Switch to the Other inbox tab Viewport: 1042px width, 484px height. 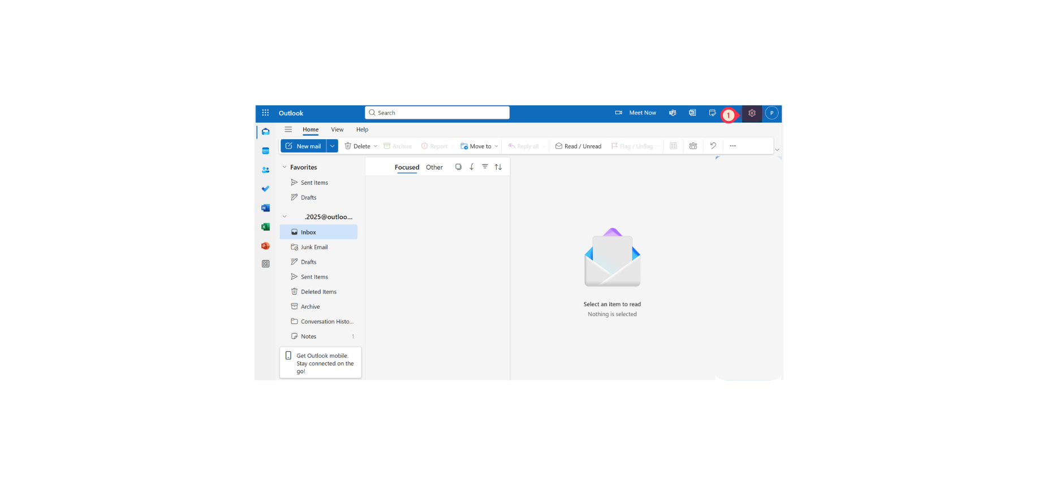(434, 167)
